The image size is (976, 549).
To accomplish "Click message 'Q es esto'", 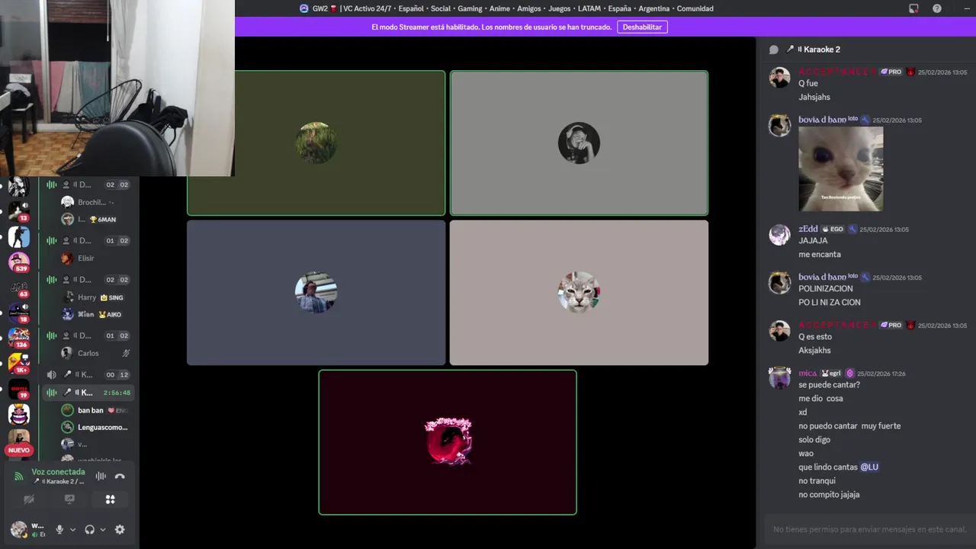I will pyautogui.click(x=815, y=337).
